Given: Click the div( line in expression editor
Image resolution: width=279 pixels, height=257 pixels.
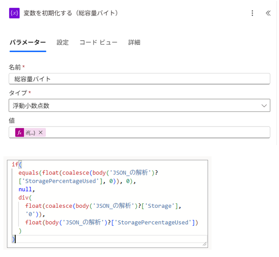Looking at the screenshot, I should pyautogui.click(x=25, y=198).
